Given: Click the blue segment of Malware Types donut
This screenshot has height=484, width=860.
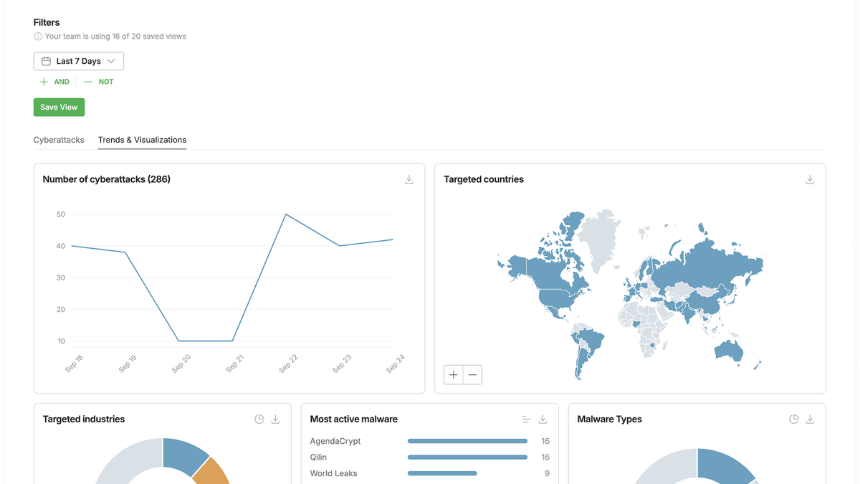Looking at the screenshot, I should pyautogui.click(x=726, y=463).
